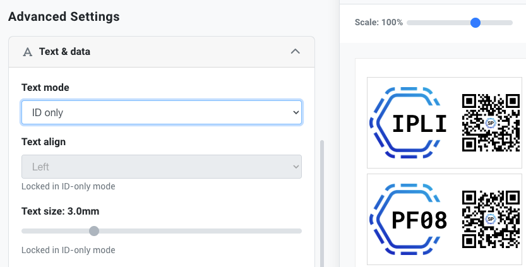This screenshot has height=267, width=526.
Task: Click the QR code on IPLI label
Action: [x=491, y=122]
